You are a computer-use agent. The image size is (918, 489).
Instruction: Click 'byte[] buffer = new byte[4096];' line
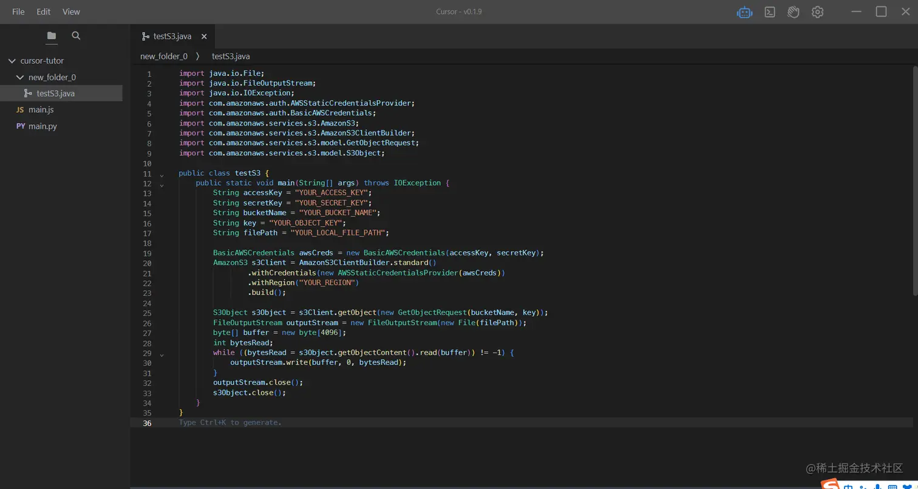[x=280, y=332]
